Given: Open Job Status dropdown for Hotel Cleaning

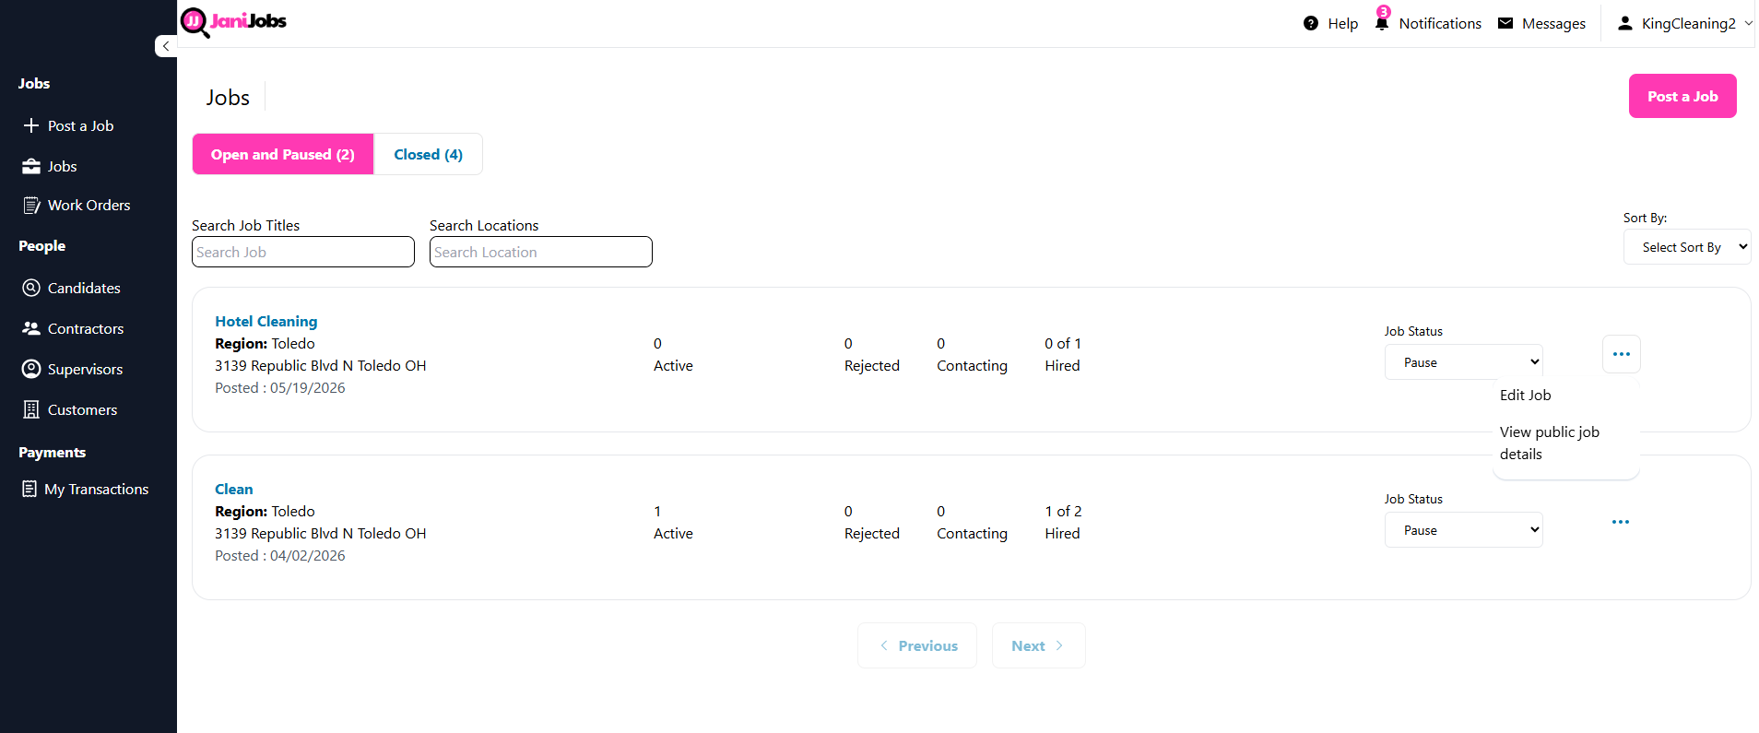Looking at the screenshot, I should point(1463,362).
